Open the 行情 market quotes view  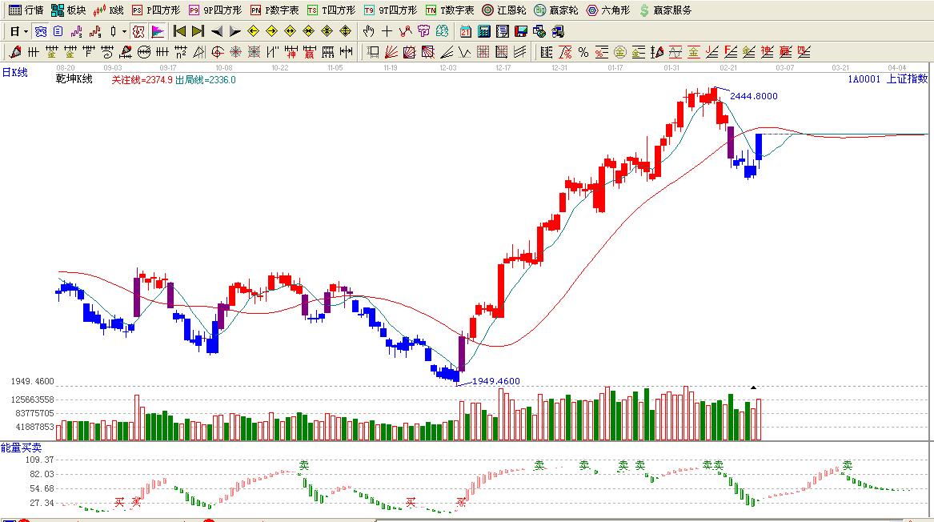click(x=26, y=10)
